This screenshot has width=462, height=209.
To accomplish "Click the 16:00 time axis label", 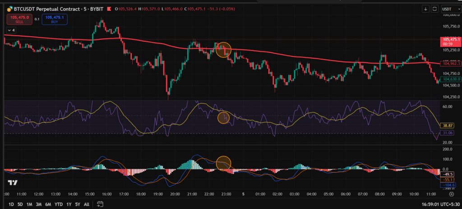I will pyautogui.click(x=106, y=194).
